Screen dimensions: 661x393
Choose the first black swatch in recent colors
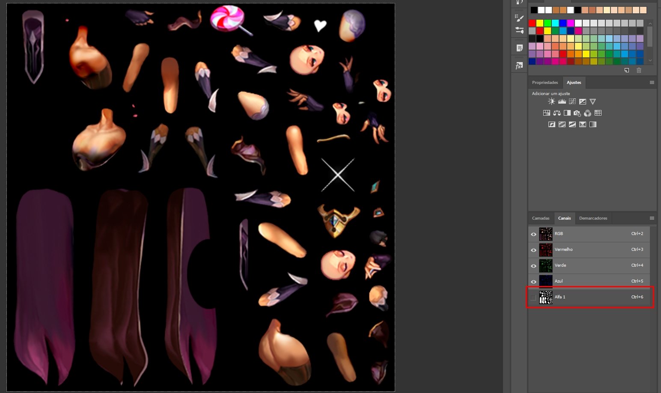[x=534, y=10]
